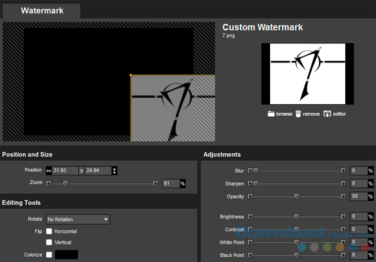This screenshot has height=262, width=376.
Task: Click the Zoom slider right arrow
Action: click(155, 183)
